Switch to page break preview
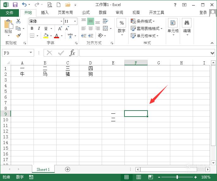The width and height of the screenshot is (217, 181). (151, 177)
